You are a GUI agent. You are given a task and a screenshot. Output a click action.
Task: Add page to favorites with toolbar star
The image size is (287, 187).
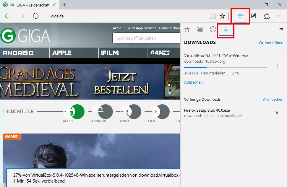(x=222, y=16)
